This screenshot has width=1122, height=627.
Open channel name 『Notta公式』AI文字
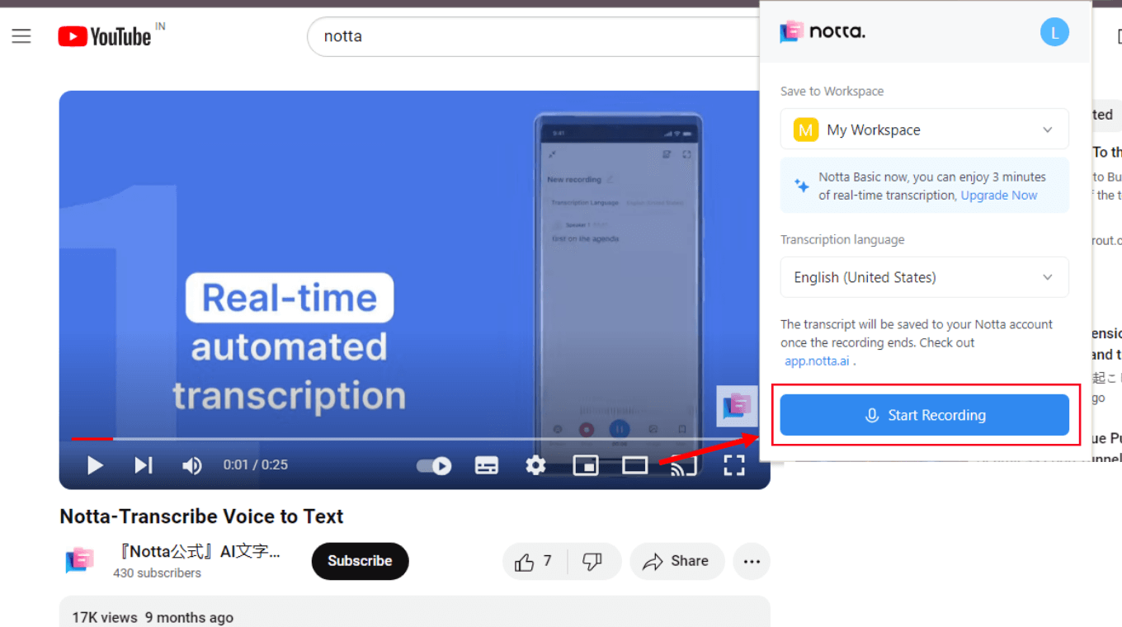click(198, 552)
